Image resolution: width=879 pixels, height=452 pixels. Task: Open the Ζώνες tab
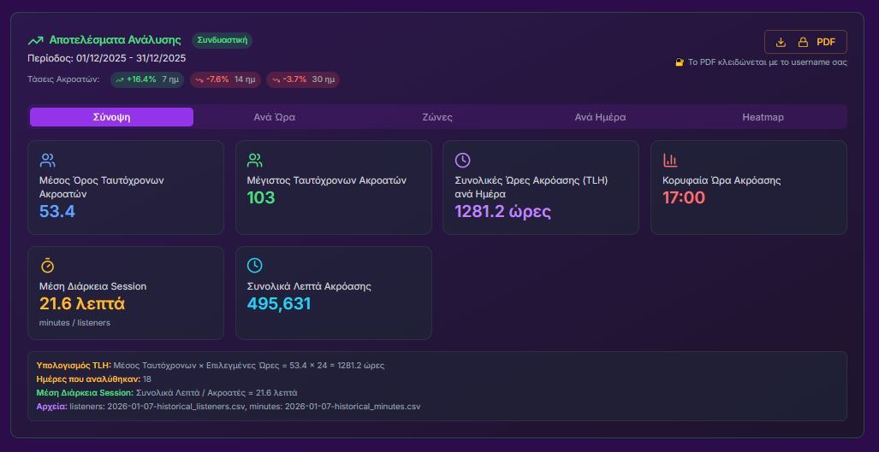(x=437, y=117)
